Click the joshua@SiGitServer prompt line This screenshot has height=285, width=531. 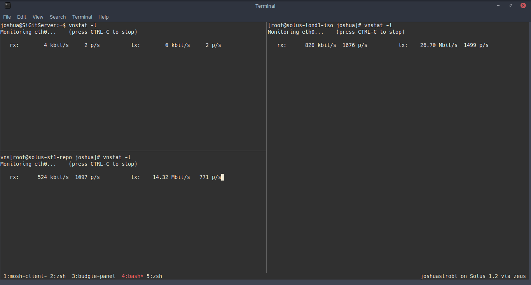tap(49, 25)
